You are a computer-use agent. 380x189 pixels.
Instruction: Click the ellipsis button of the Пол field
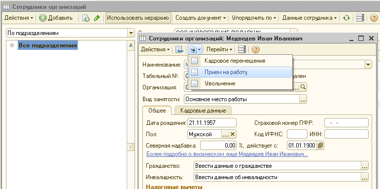pyautogui.click(x=225, y=134)
